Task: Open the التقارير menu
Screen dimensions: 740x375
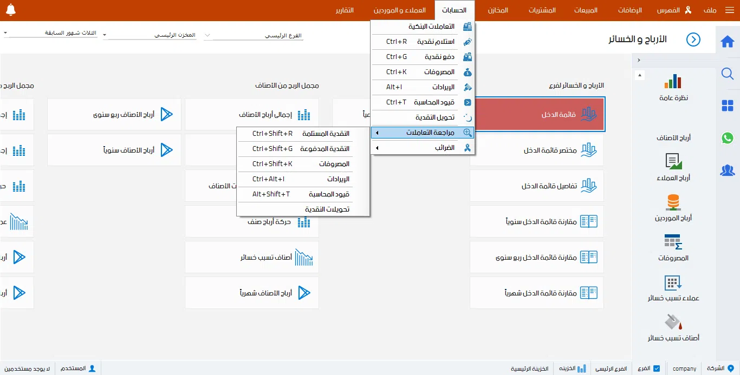Action: [345, 10]
